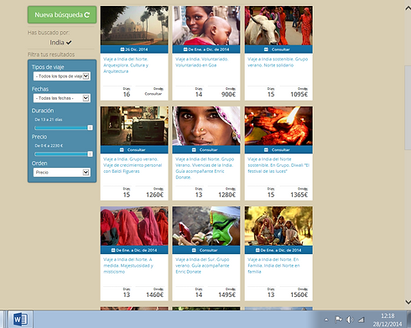The image size is (411, 328).
Task: Click the 900€ price
Action: coord(228,95)
